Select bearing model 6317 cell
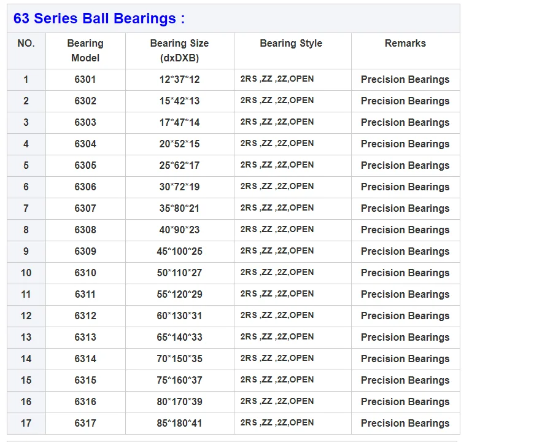The width and height of the screenshot is (534, 442). (85, 423)
